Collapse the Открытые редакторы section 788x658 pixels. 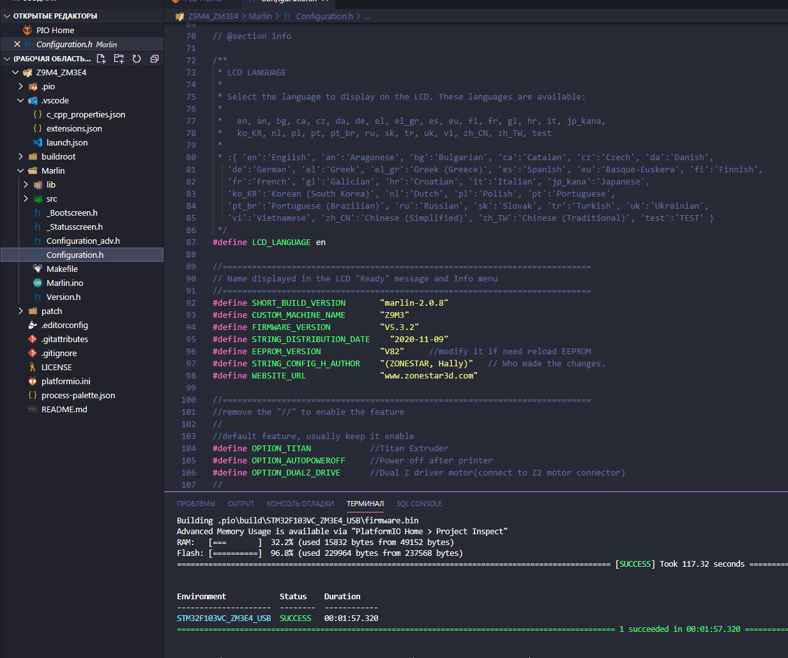tap(55, 16)
